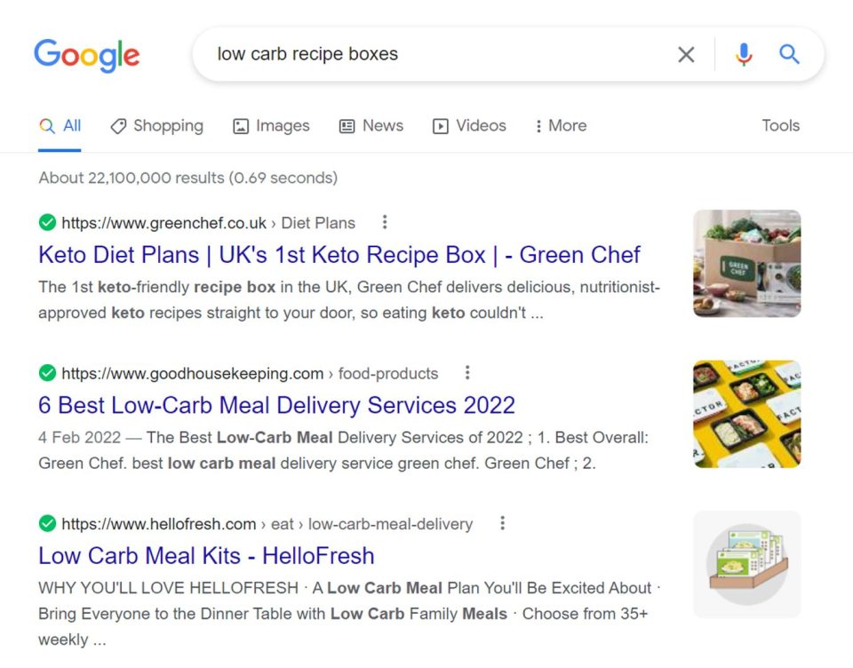Open the Low Carb Meal Kits HelloFresh link
The height and width of the screenshot is (668, 853).
pos(205,555)
